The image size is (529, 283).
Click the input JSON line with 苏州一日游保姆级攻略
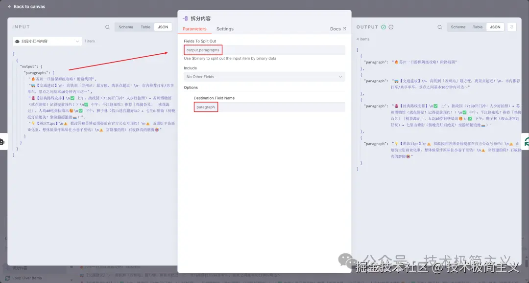[62, 79]
